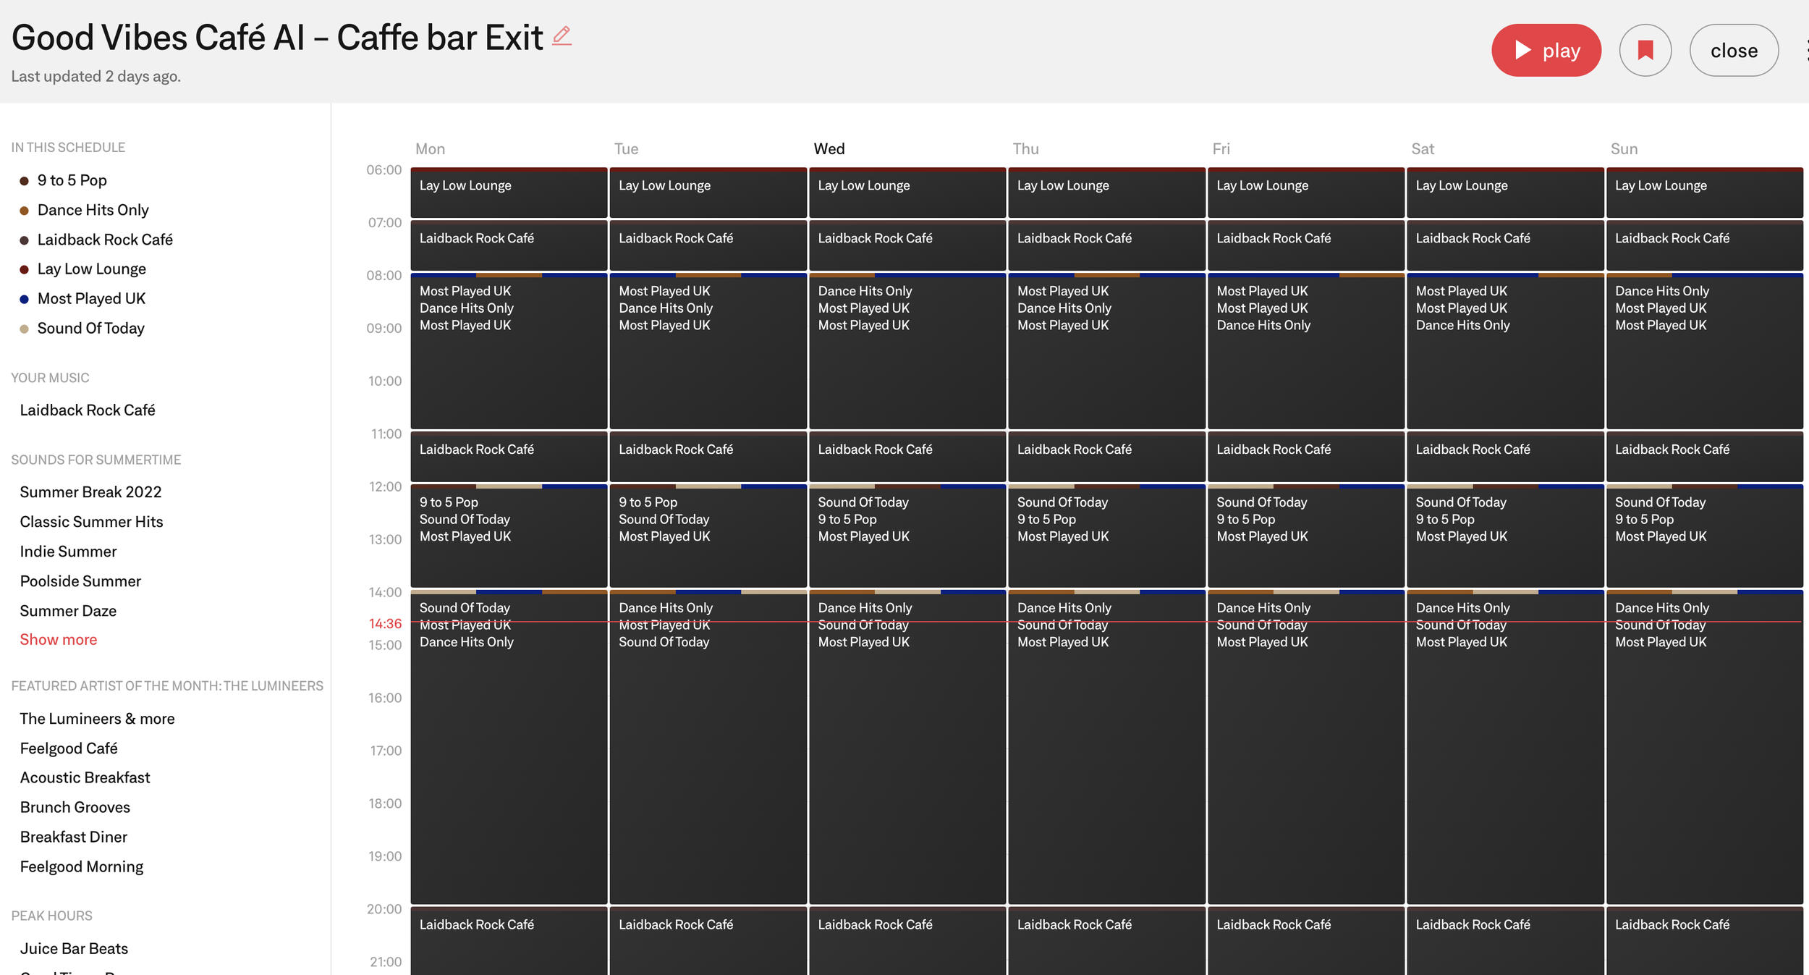Image resolution: width=1809 pixels, height=975 pixels.
Task: Select Lay Low Lounge in schedule list
Action: click(x=91, y=269)
